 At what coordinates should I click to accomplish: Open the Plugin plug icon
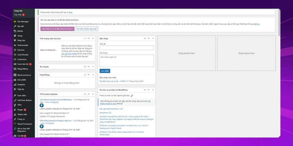point(15,110)
